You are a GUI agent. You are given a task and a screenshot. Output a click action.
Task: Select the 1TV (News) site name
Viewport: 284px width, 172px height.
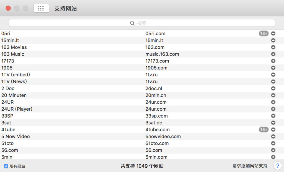pos(14,82)
